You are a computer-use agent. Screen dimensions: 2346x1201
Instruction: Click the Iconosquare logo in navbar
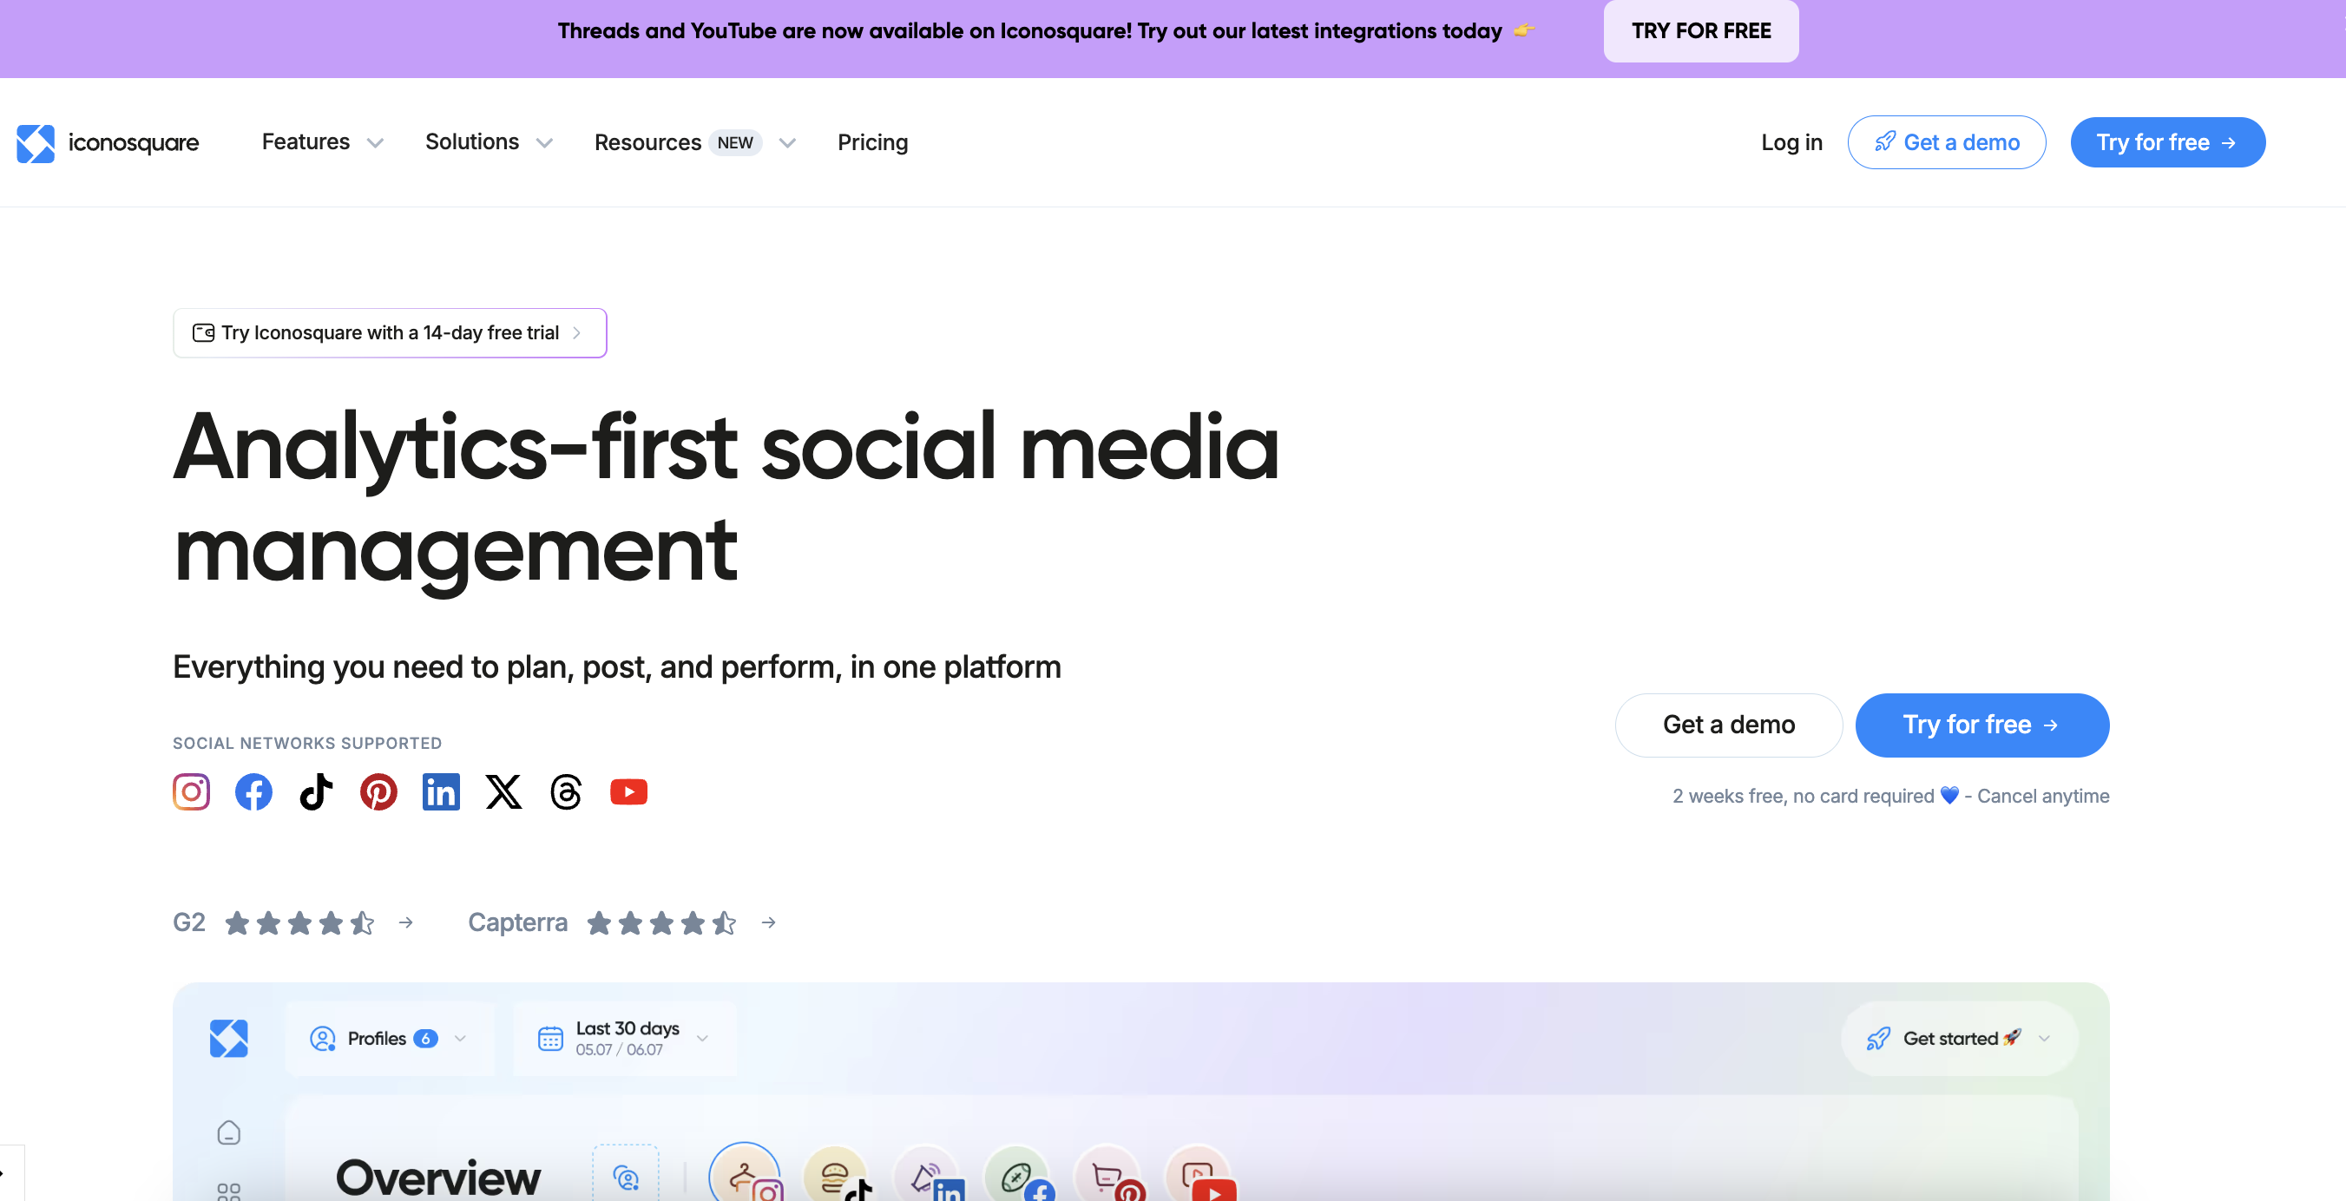pos(108,143)
